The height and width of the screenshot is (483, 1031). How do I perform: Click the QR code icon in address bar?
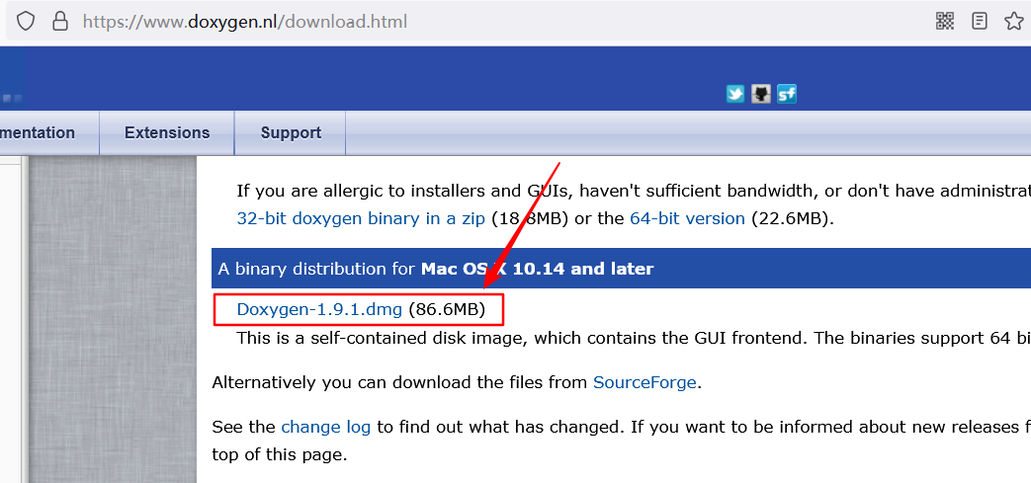coord(945,21)
